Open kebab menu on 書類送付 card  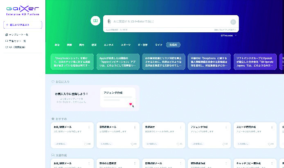180,127
